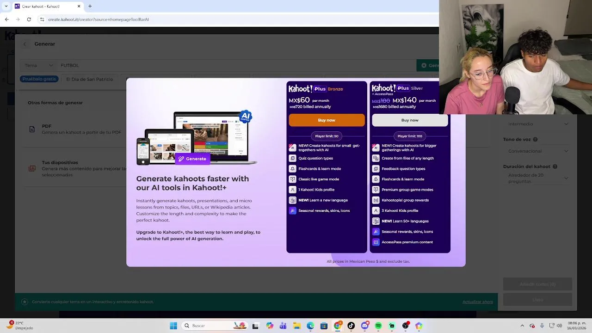Click the 'AccessPass premium content' icon
592x333 pixels.
tap(376, 242)
